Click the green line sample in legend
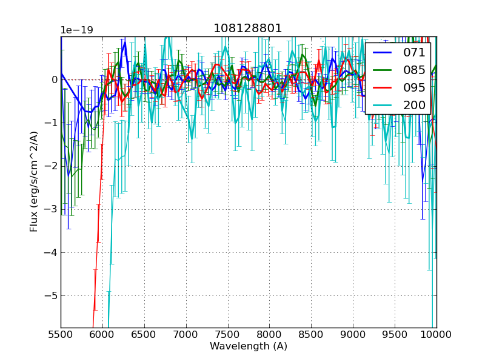The image size is (485, 364). 383,70
